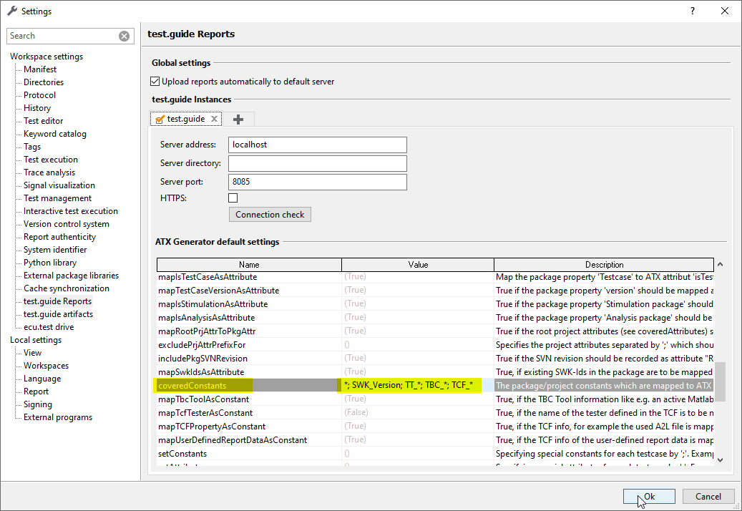
Task: Click the Connection check button
Action: [270, 214]
